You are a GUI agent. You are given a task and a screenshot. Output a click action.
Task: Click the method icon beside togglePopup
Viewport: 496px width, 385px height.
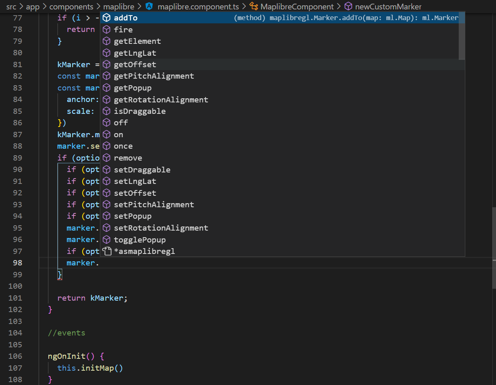[106, 240]
